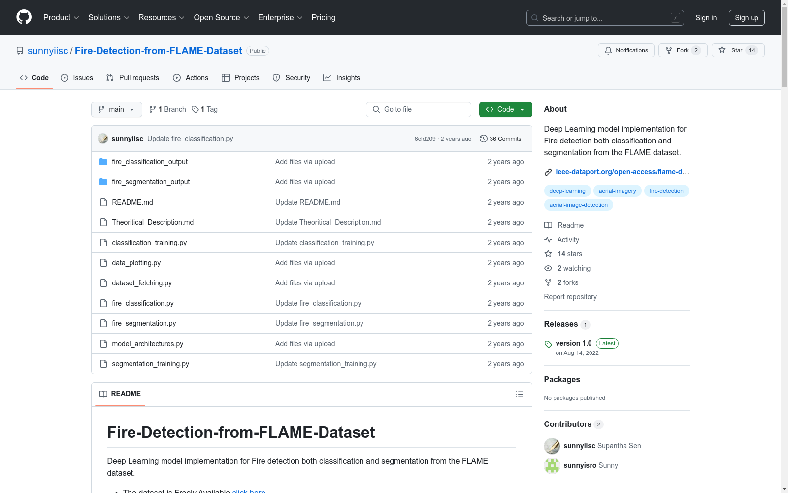
Task: Select the README tab
Action: point(120,394)
